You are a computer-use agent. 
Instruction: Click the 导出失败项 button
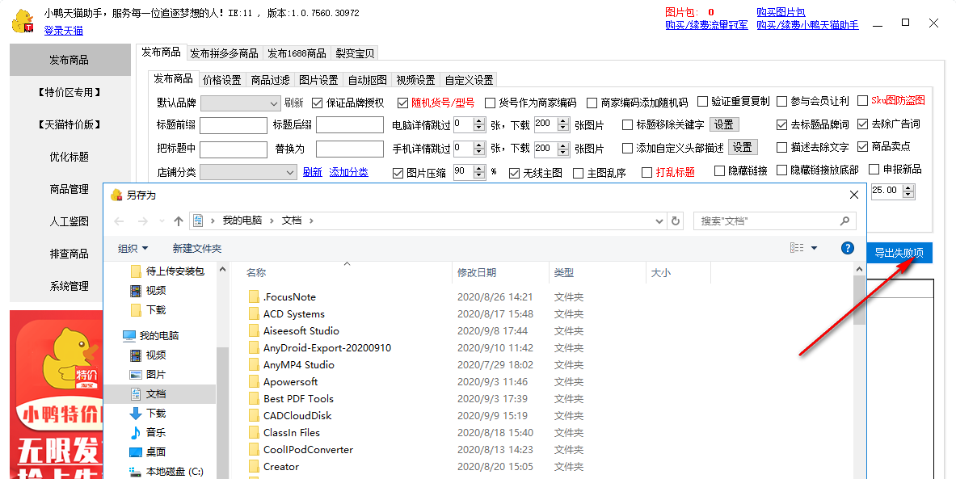pos(899,253)
